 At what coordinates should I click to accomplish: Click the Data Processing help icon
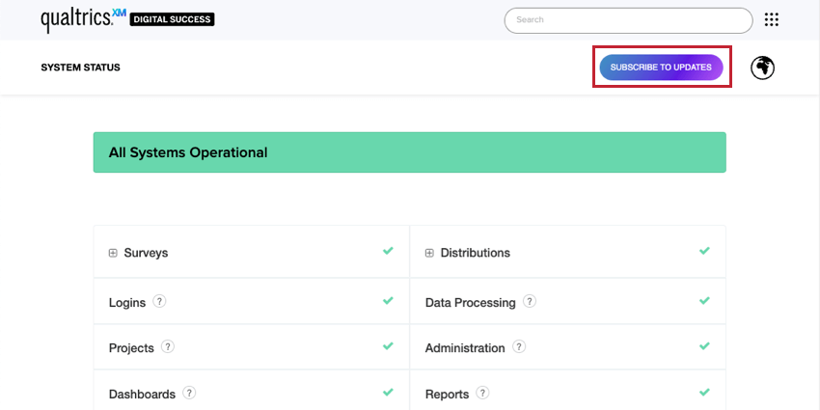point(530,301)
